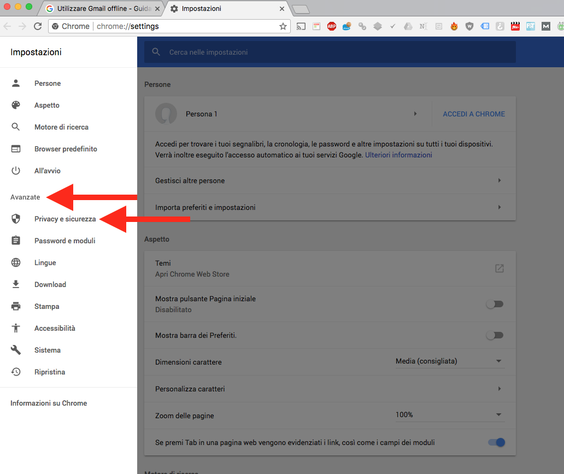
Task: Click Password e moduli label
Action: [64, 241]
